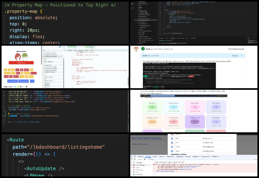Click the console sidebar toggle icon
This screenshot has width=259, height=178.
click(x=131, y=159)
